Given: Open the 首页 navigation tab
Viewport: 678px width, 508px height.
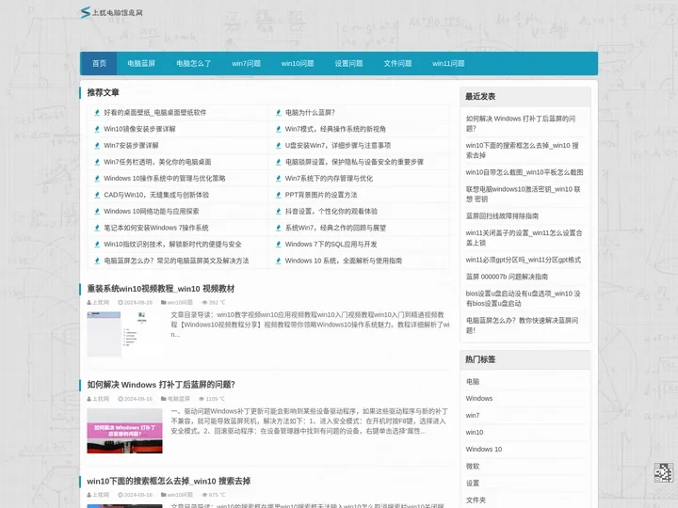Looking at the screenshot, I should point(99,64).
